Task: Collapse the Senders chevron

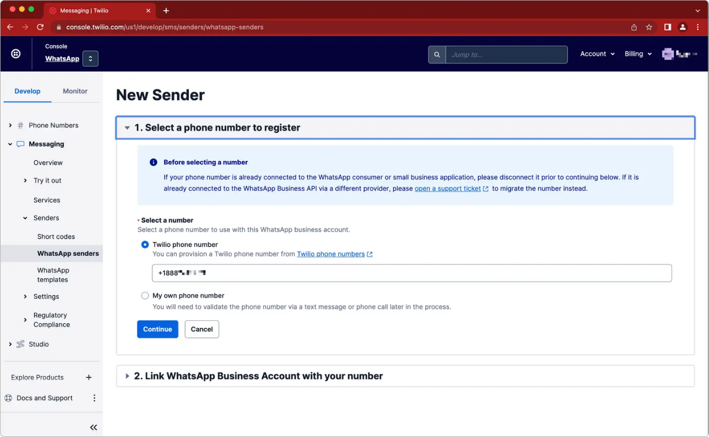Action: [x=25, y=218]
